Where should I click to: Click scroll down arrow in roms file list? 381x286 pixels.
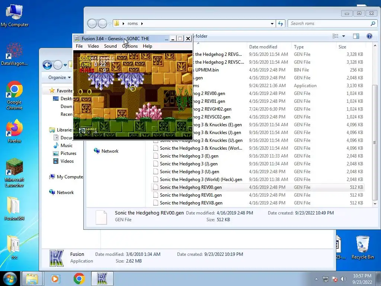pyautogui.click(x=375, y=204)
